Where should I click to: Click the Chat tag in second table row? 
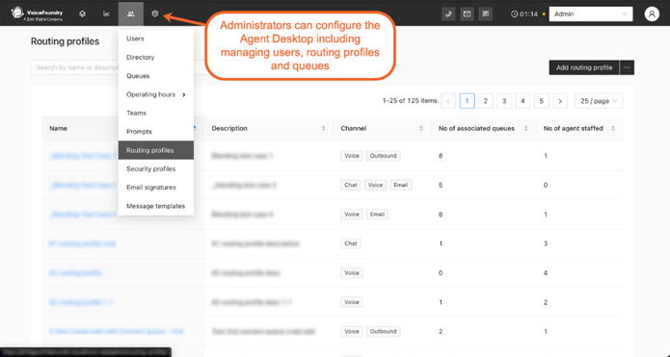pyautogui.click(x=351, y=185)
